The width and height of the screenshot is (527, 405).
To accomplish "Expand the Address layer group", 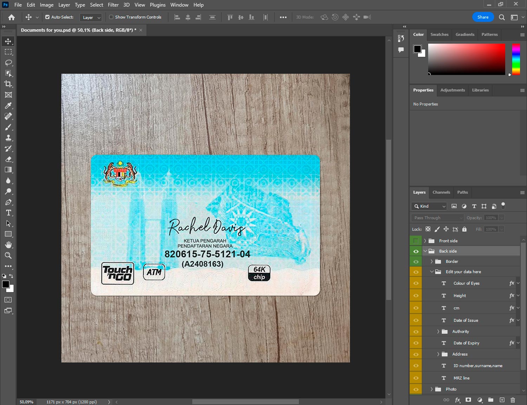I will click(438, 354).
